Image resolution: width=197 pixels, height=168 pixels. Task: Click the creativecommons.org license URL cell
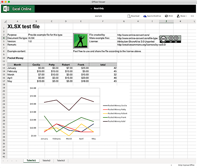[141, 45]
